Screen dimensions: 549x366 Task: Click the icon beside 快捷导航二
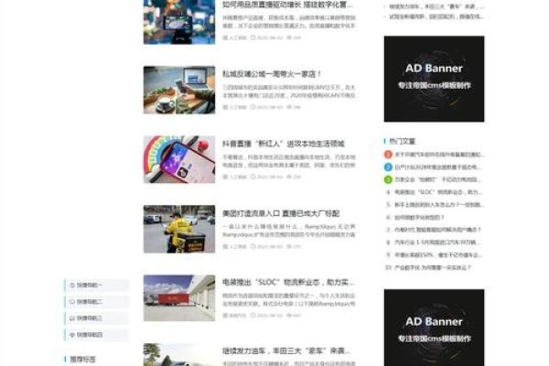[72, 302]
